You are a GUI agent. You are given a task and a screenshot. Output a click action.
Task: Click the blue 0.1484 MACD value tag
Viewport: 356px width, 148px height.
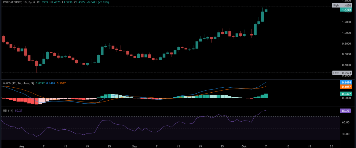[x=347, y=82]
